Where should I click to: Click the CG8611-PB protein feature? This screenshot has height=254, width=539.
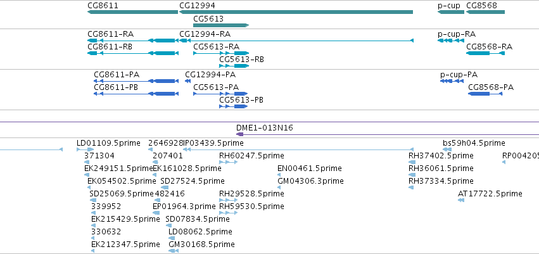click(136, 94)
